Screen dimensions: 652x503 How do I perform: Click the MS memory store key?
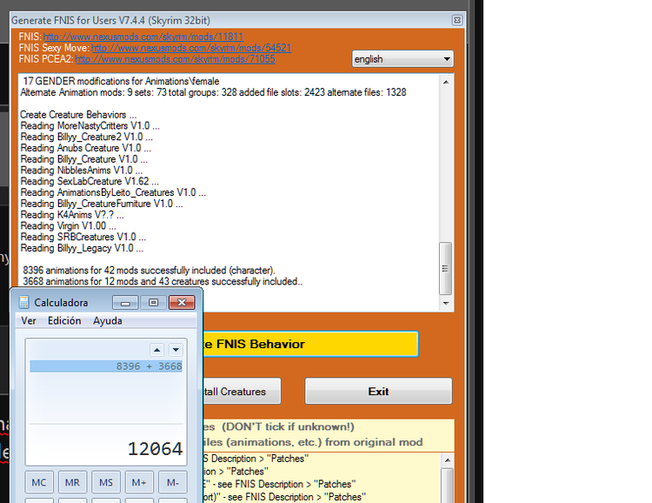(106, 482)
